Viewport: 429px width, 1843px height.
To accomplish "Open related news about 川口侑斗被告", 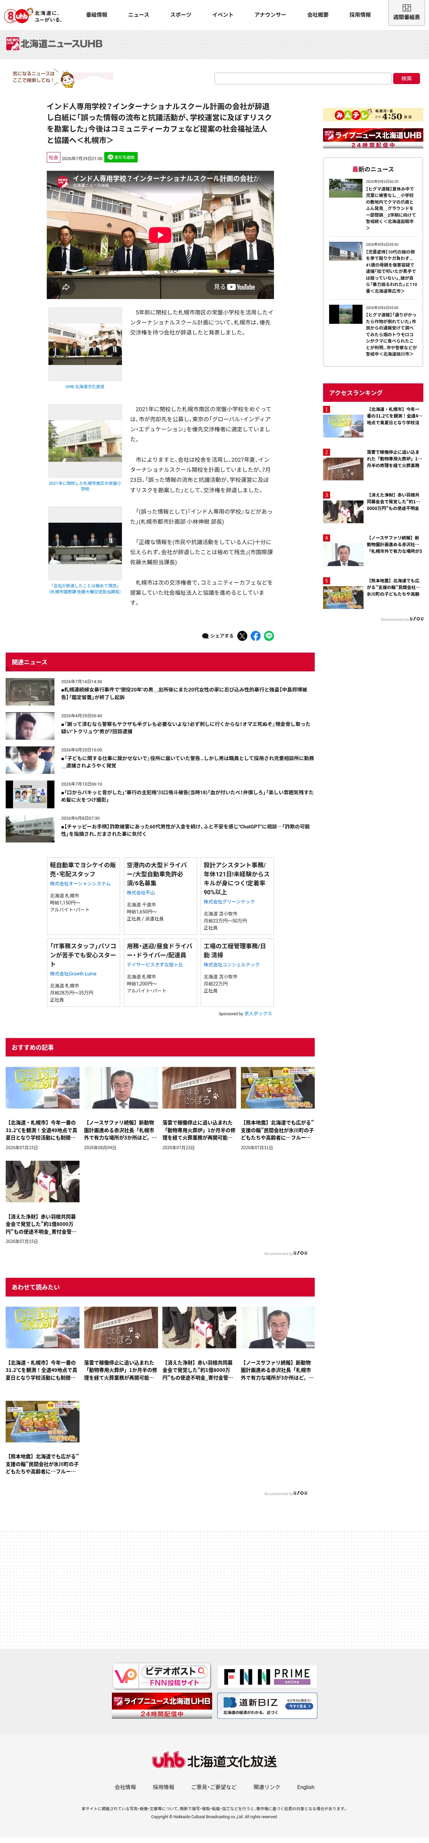I will click(x=160, y=795).
